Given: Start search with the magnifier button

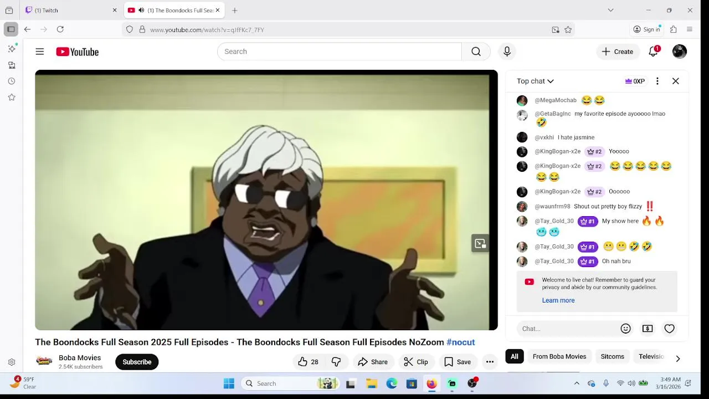Looking at the screenshot, I should (x=476, y=52).
